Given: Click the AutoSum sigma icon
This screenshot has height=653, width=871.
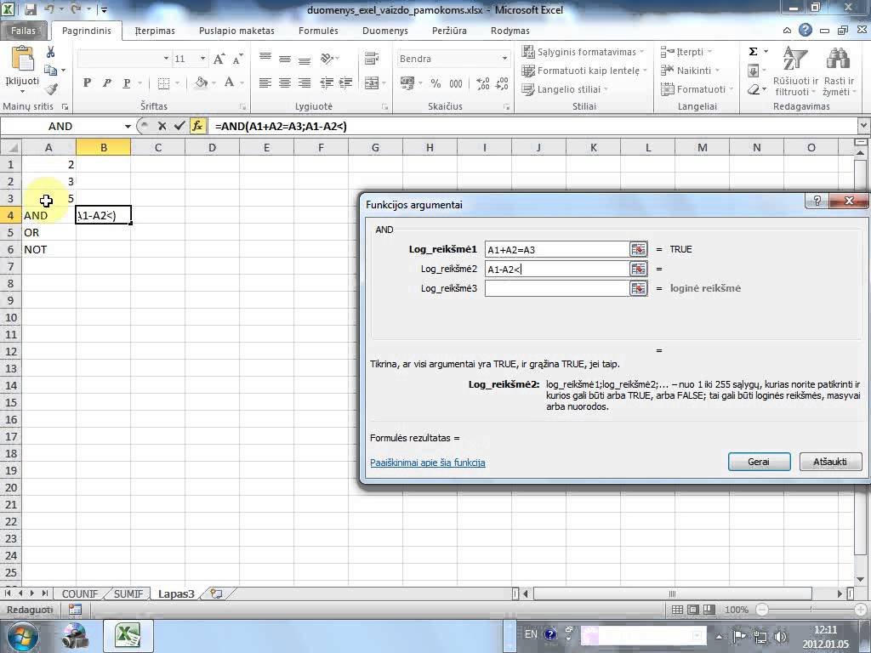Looking at the screenshot, I should coord(754,52).
